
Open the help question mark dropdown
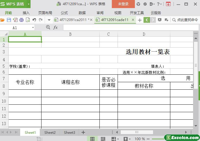pyautogui.click(x=159, y=4)
